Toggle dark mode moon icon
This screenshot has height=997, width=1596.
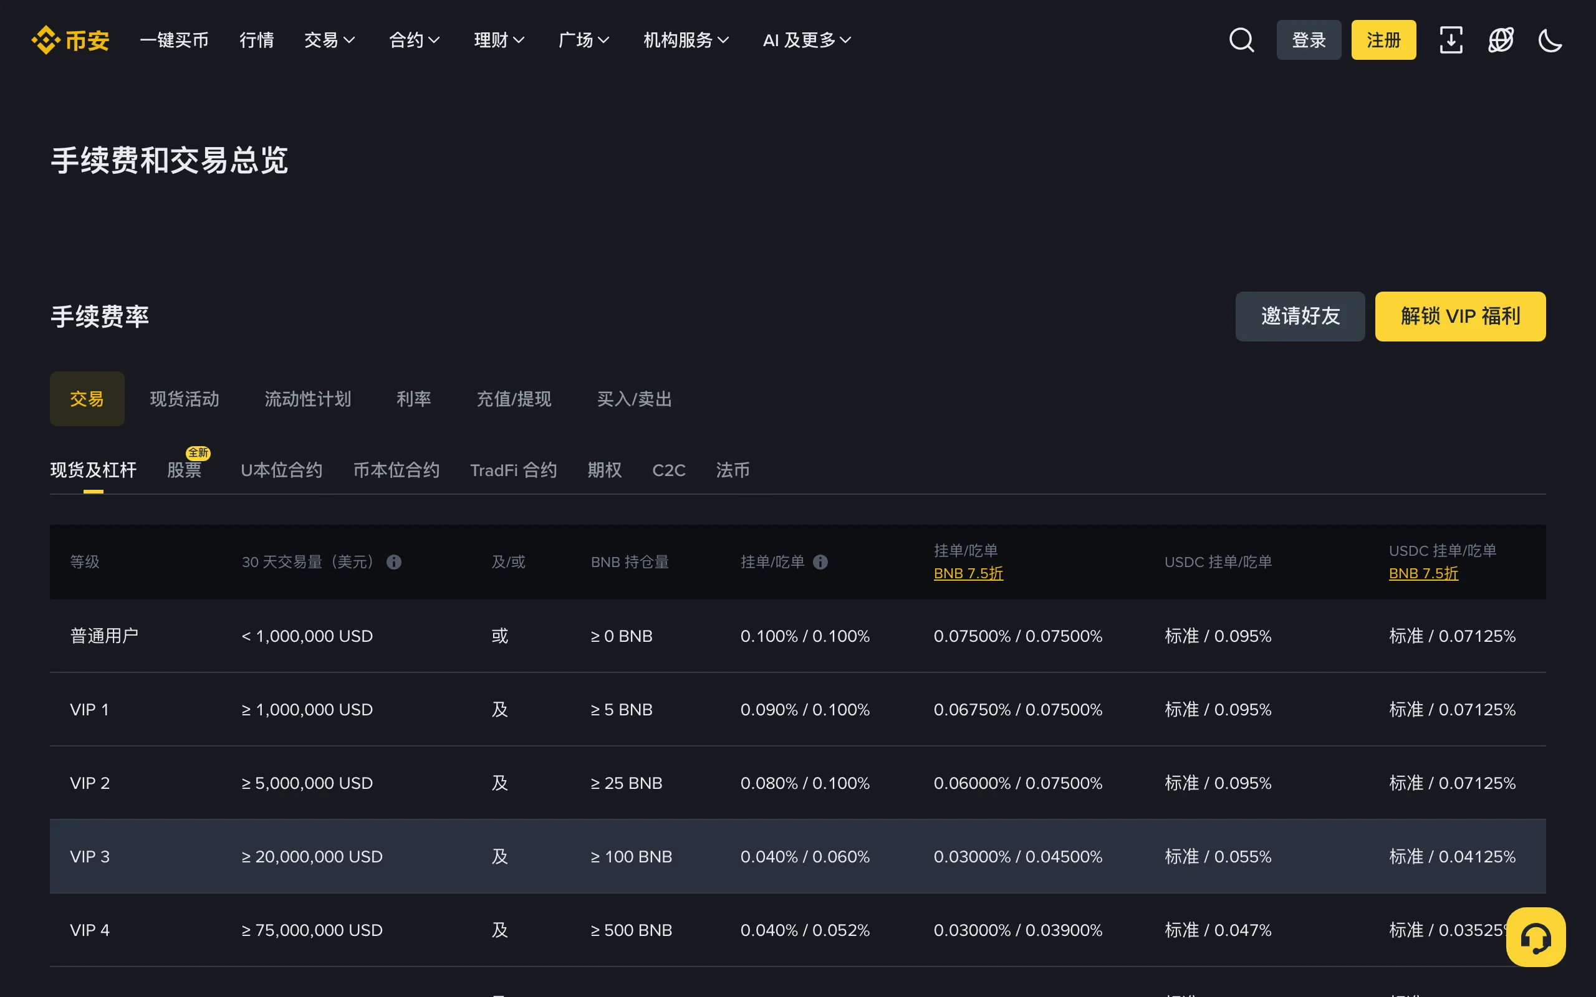(x=1550, y=41)
